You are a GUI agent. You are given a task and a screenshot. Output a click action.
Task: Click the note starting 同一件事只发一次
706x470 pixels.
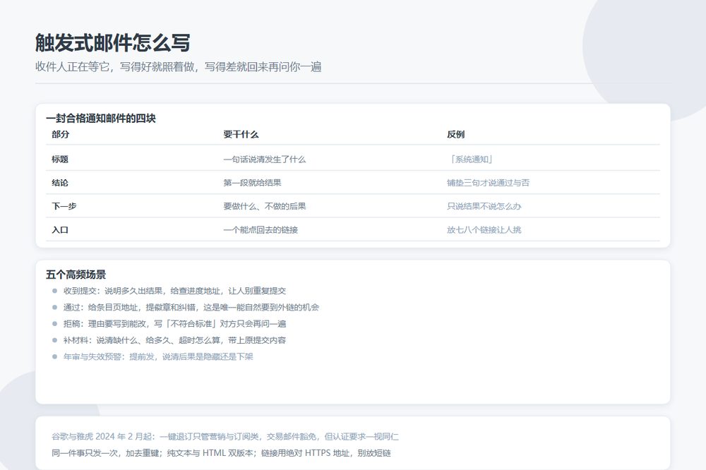221,453
